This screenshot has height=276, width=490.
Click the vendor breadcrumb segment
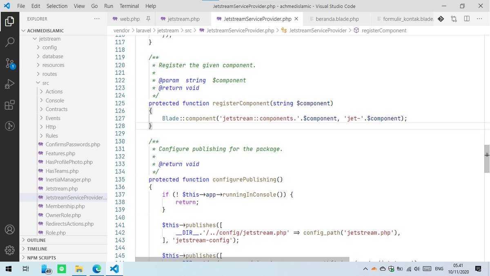(122, 30)
